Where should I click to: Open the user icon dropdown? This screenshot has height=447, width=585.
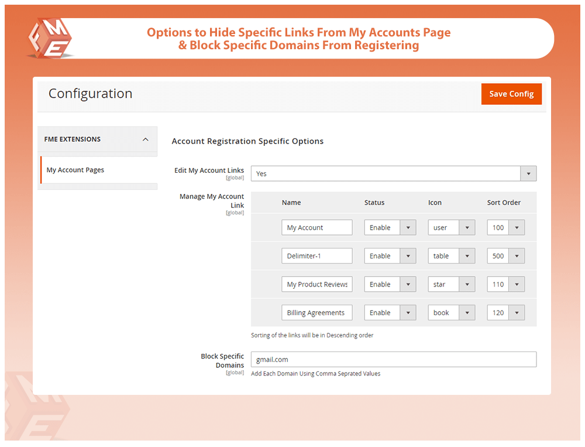coord(451,227)
